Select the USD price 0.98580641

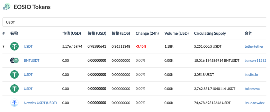(x=97, y=46)
